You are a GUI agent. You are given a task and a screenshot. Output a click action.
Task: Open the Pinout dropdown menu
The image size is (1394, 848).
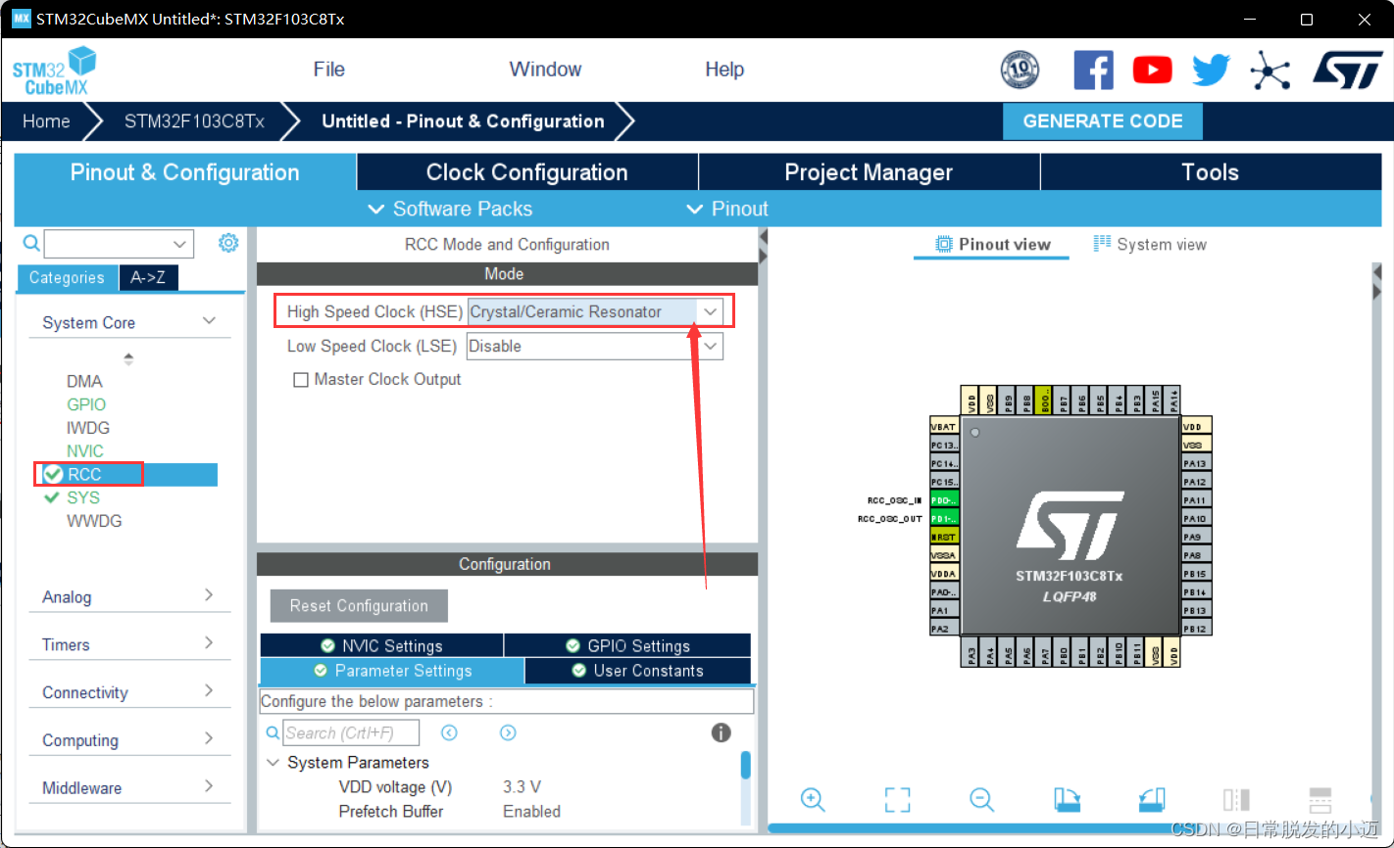(x=727, y=209)
